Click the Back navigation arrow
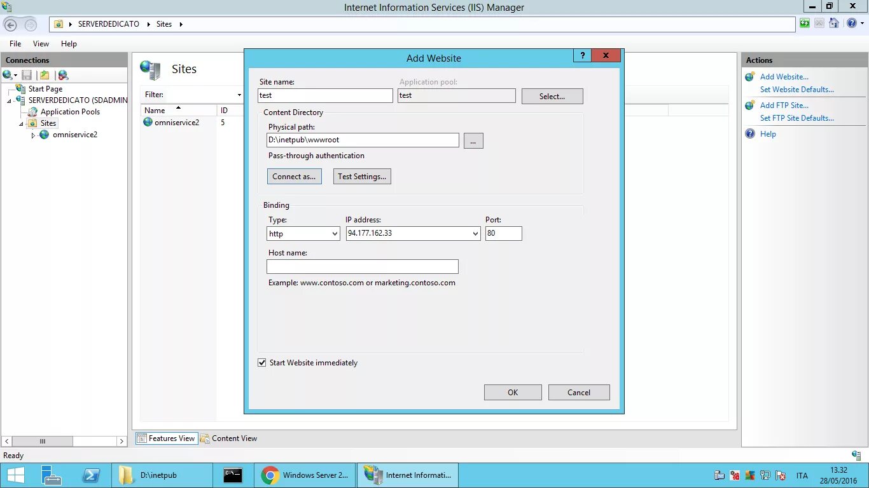869x488 pixels. (x=11, y=25)
